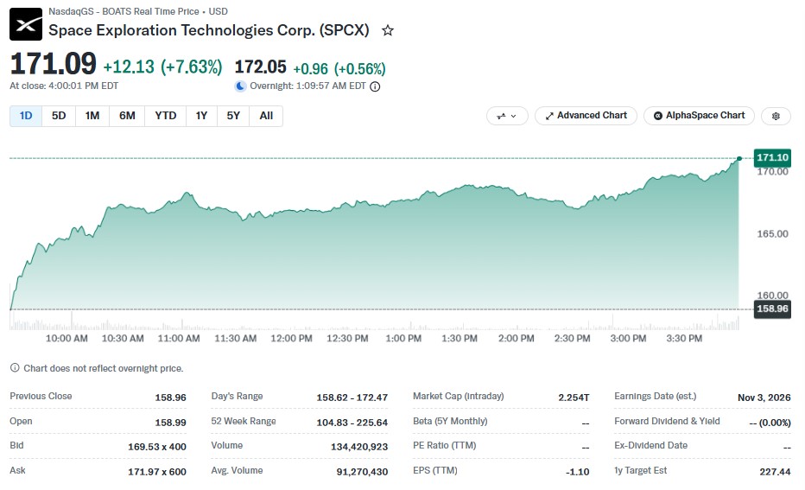Screen dimensions: 805x490
Task: Click Bid value 169.53 x 400
Action: click(157, 447)
